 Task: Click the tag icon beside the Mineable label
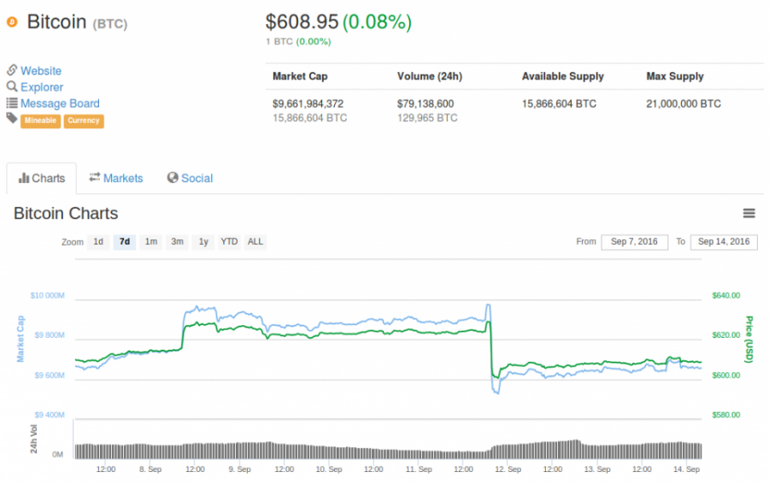(12, 118)
